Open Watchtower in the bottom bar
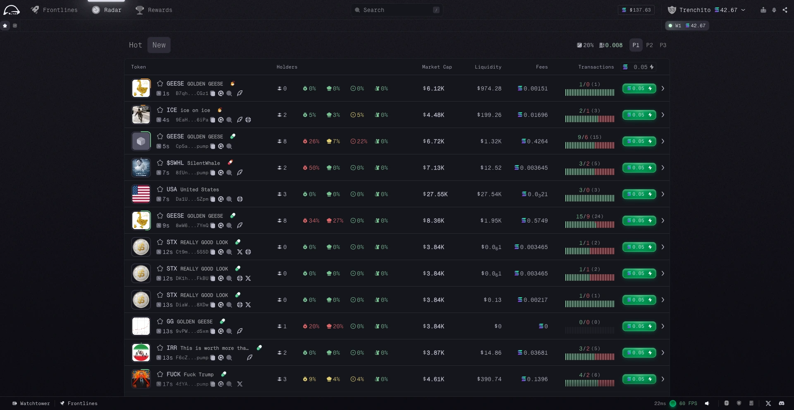The image size is (794, 410). 31,403
